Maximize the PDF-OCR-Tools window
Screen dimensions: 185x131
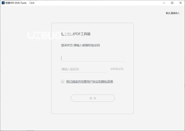click(x=172, y=3)
